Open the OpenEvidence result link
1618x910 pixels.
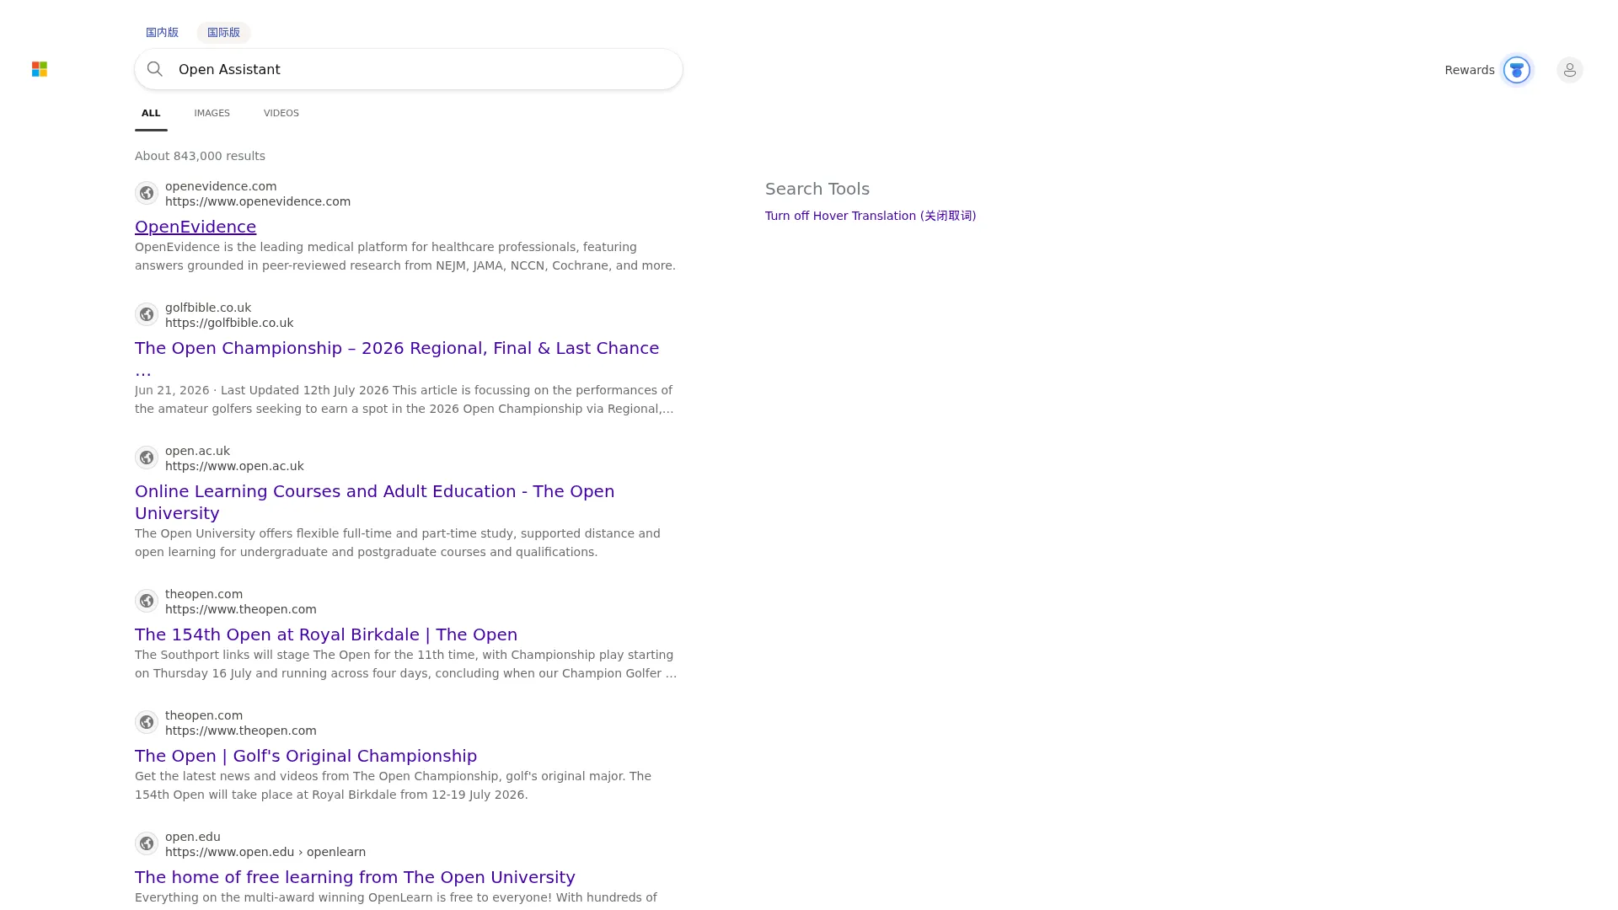[x=196, y=227]
